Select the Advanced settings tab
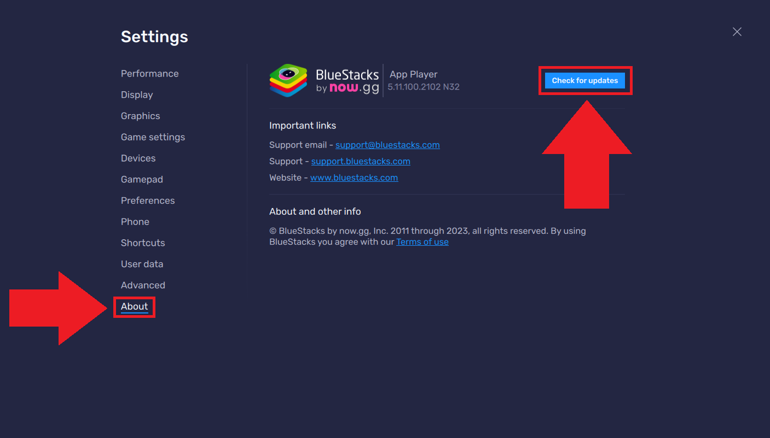 143,285
